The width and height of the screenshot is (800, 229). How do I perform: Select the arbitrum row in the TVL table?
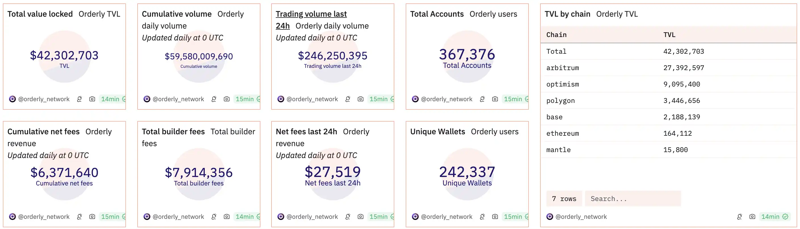563,68
